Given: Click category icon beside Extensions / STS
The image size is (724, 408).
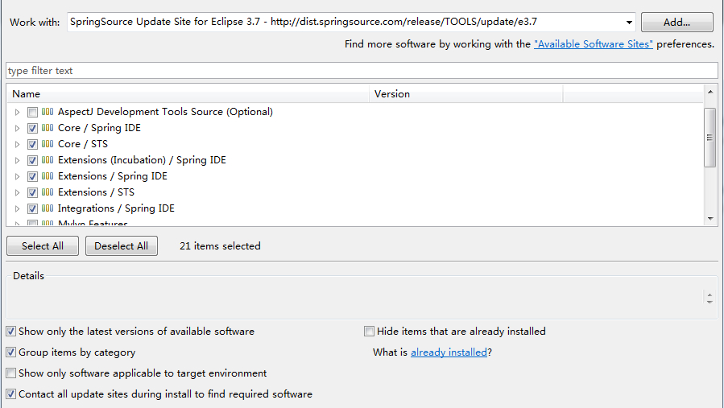Looking at the screenshot, I should coord(48,192).
